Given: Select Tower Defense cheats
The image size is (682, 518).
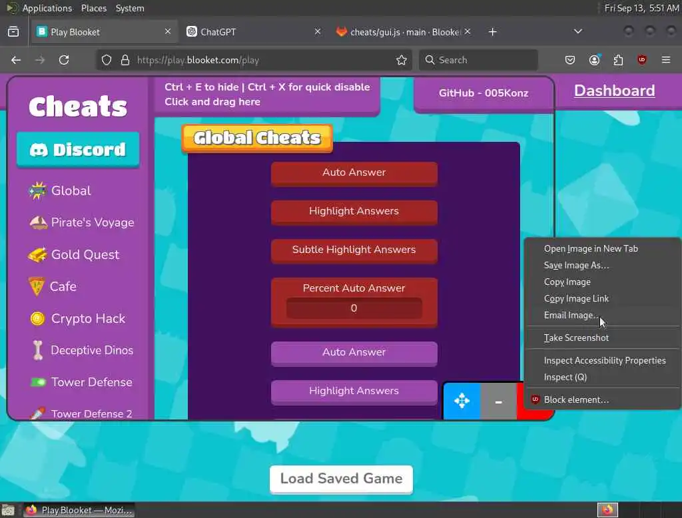Looking at the screenshot, I should (81, 382).
